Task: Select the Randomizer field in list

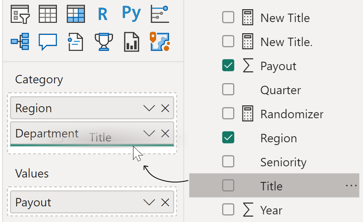Action: point(291,114)
